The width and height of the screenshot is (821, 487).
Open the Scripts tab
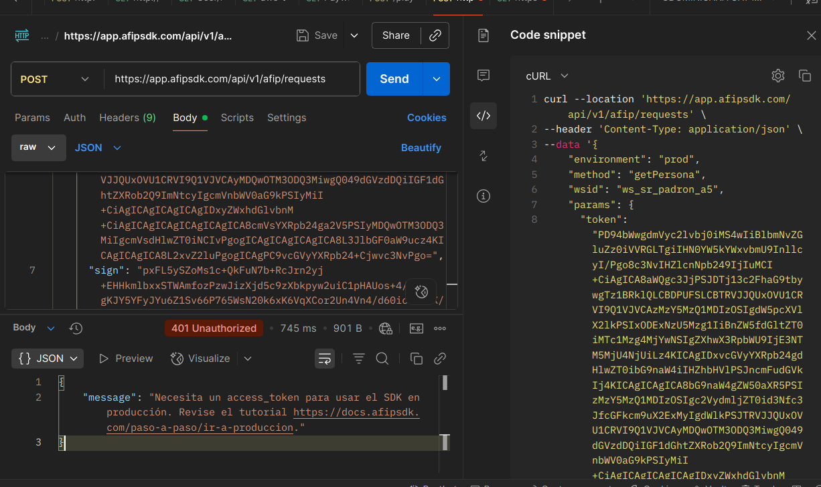point(237,118)
